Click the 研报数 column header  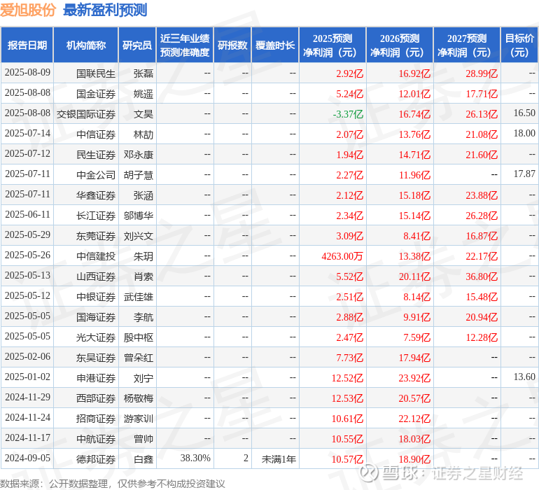232,45
